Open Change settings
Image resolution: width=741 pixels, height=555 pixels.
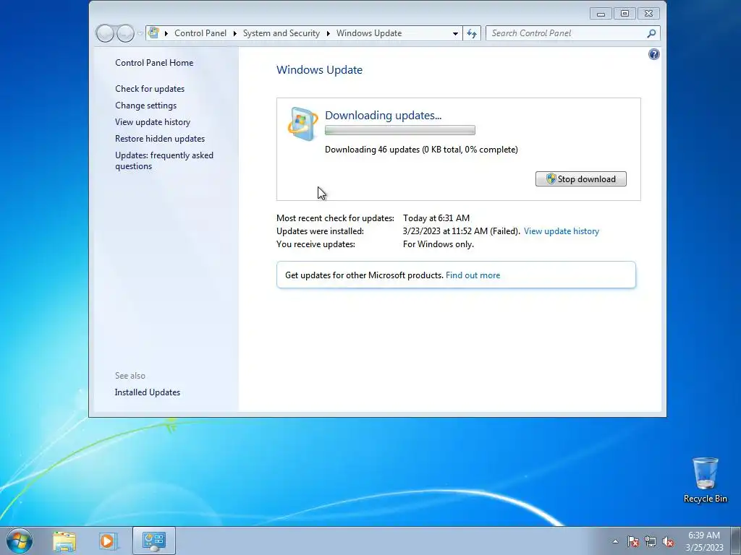click(145, 106)
